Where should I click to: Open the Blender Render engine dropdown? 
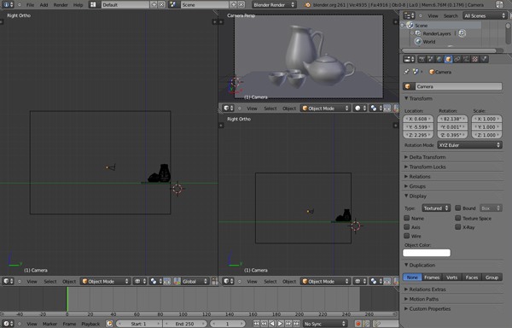coord(274,4)
